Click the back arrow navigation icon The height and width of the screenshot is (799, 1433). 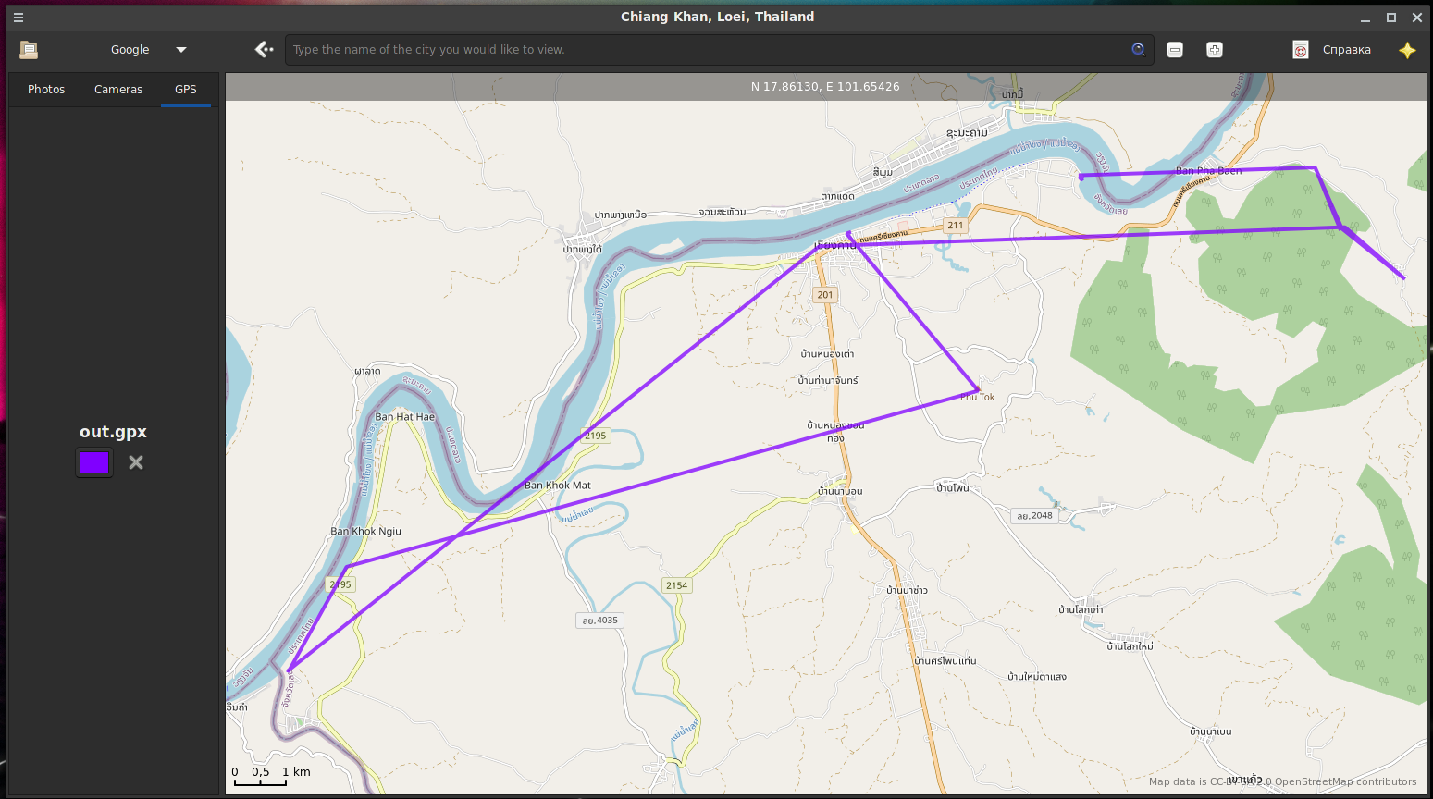(x=264, y=50)
